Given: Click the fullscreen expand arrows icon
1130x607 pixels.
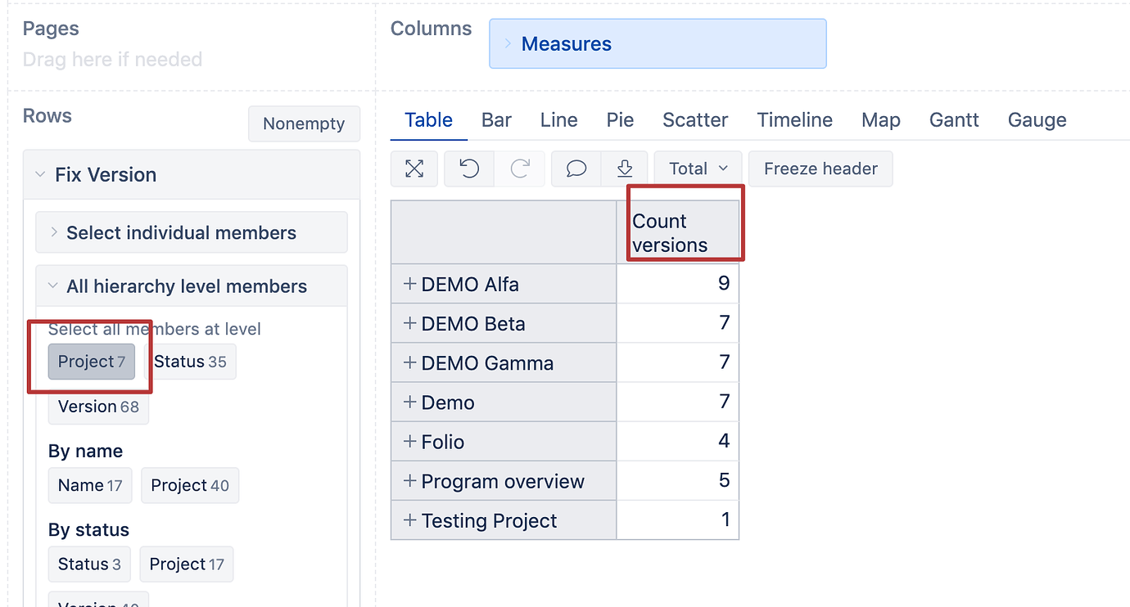Looking at the screenshot, I should [x=414, y=169].
